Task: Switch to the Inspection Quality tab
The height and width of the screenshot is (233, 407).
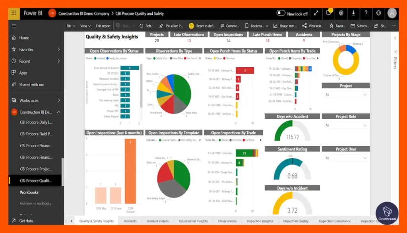Action: point(296,221)
